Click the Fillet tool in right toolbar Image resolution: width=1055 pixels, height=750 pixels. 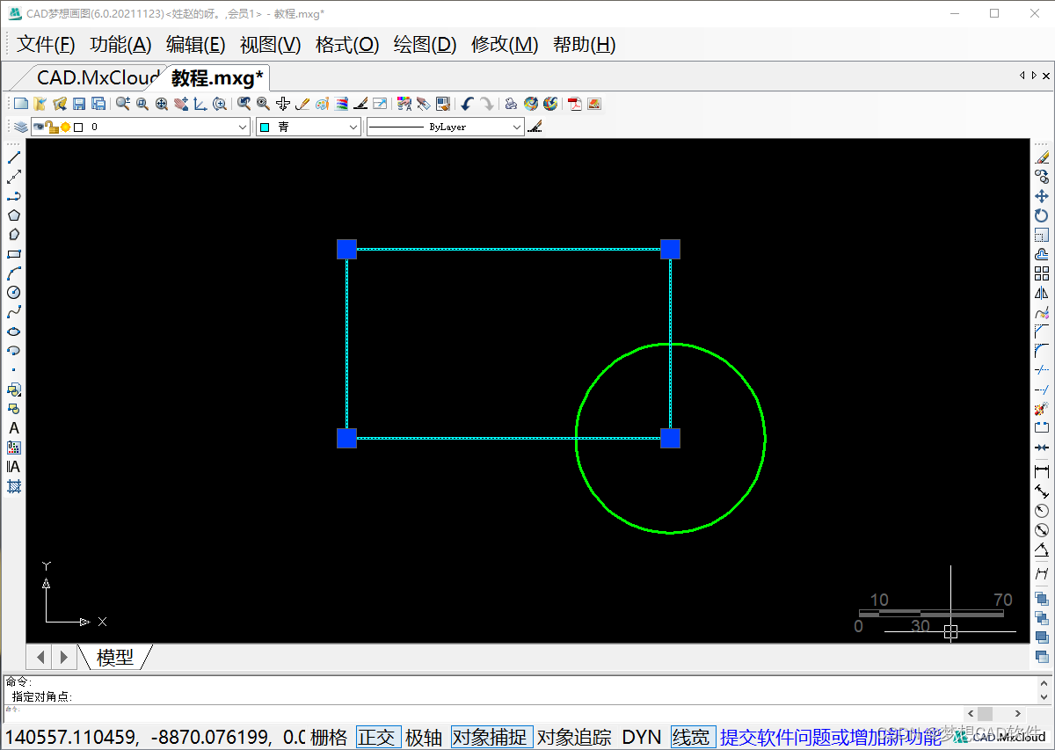click(x=1042, y=351)
